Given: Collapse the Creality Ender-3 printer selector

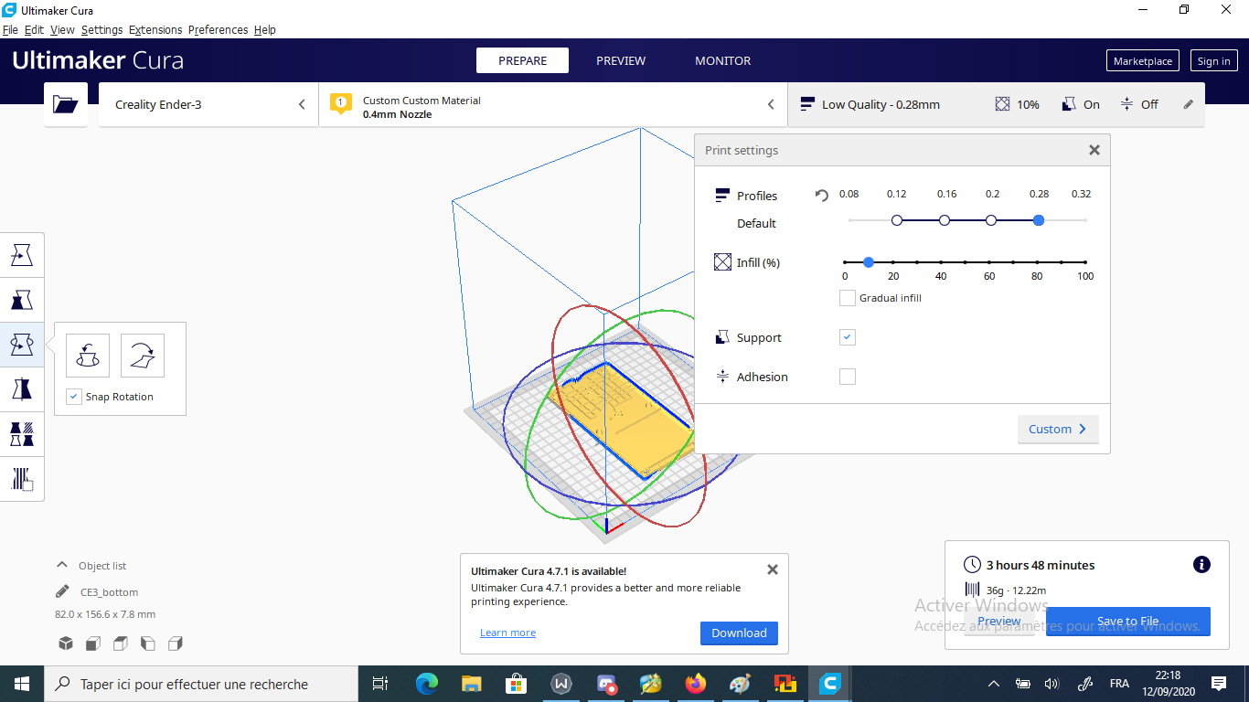Looking at the screenshot, I should coord(302,104).
